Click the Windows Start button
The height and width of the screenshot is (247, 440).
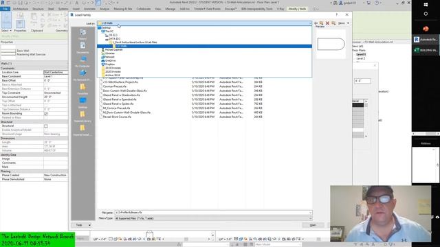[x=426, y=5]
